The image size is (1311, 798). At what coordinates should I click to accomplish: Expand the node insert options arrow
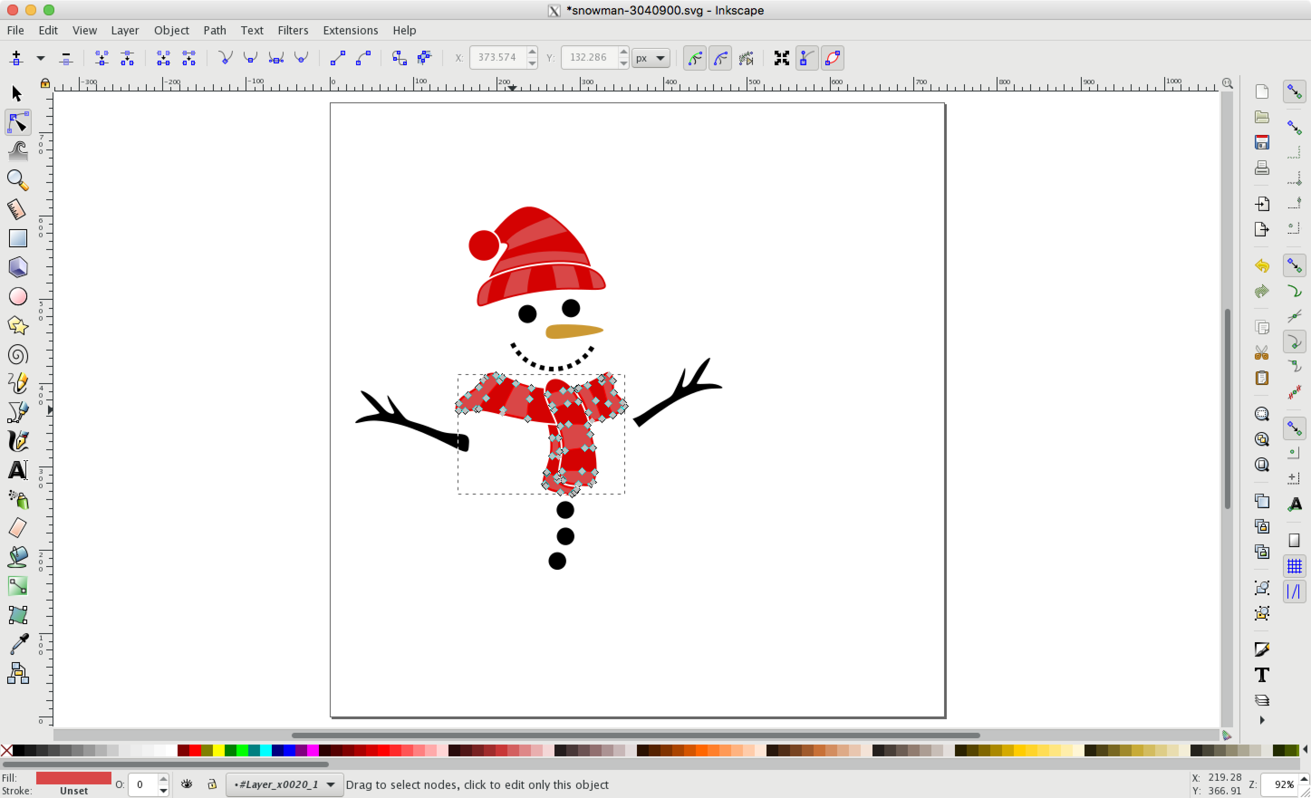click(40, 58)
